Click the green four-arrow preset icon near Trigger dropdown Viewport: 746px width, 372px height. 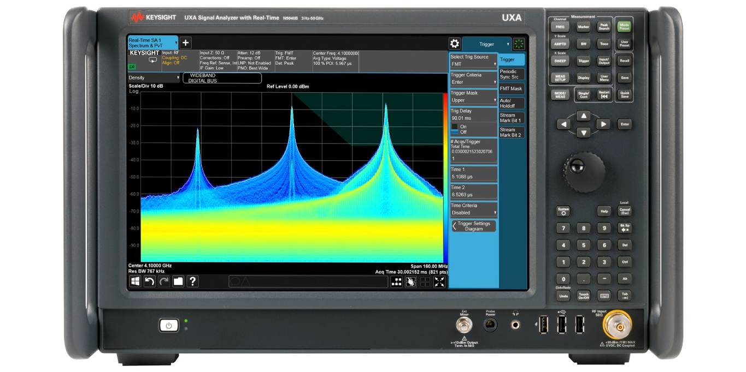[518, 44]
